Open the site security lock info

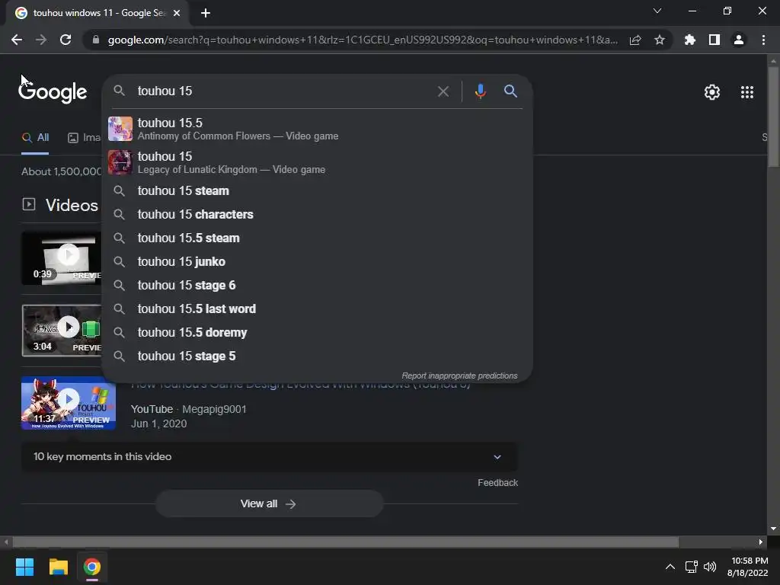pyautogui.click(x=96, y=40)
